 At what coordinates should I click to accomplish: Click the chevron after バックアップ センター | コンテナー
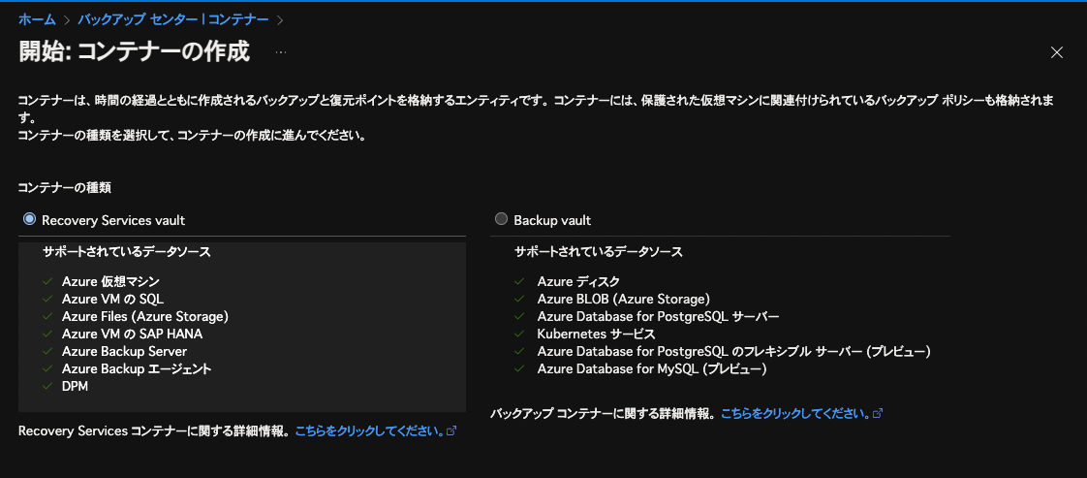[x=280, y=18]
